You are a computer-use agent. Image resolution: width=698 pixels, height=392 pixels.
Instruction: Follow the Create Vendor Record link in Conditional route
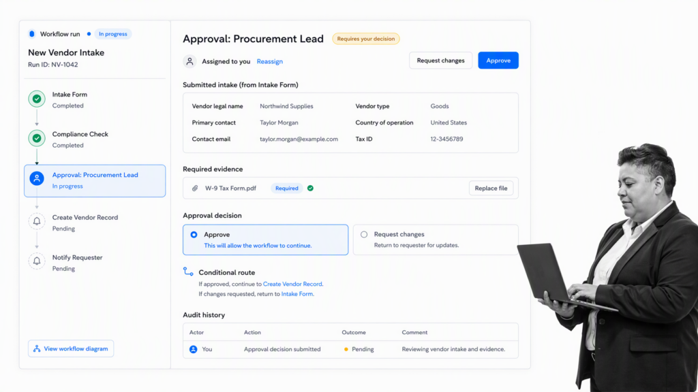pyautogui.click(x=292, y=284)
